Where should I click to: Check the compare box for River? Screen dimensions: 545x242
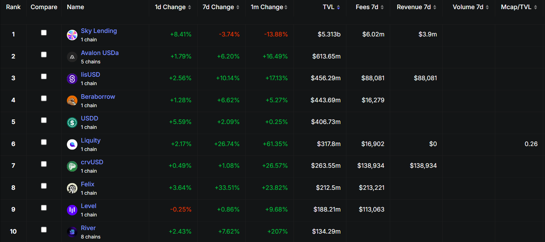(x=44, y=230)
